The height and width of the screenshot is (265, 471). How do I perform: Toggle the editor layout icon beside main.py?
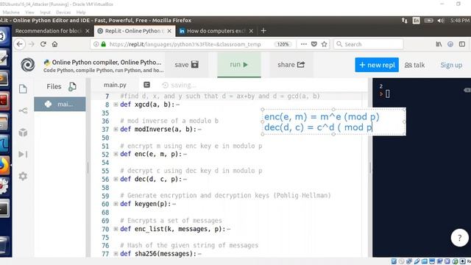146,85
